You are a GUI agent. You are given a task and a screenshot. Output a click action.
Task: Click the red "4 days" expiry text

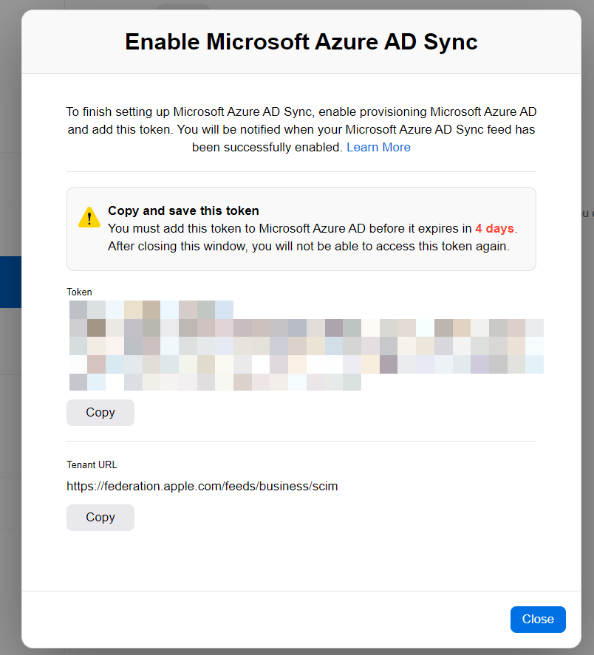(494, 228)
